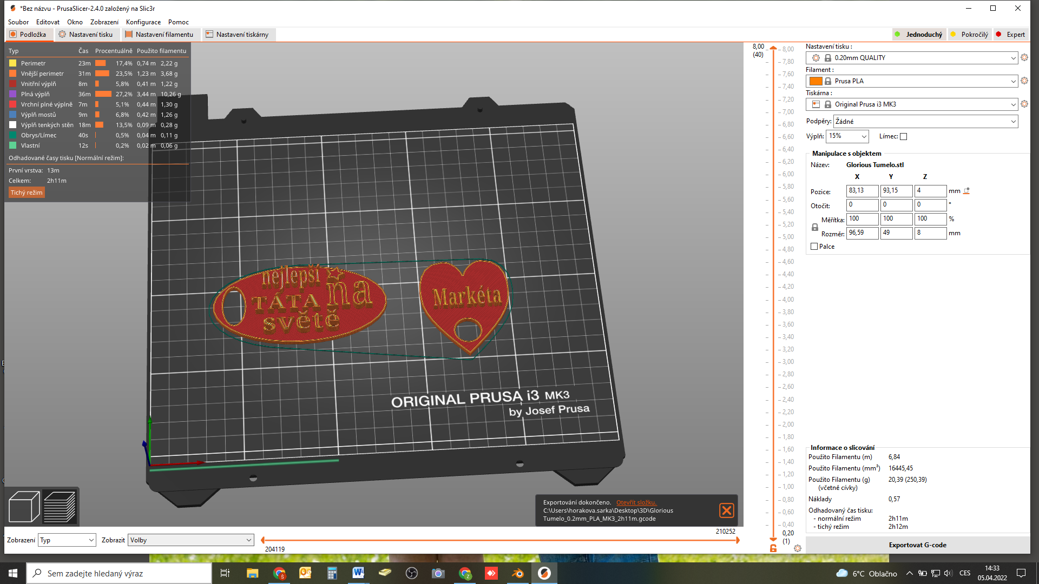Viewport: 1039px width, 584px height.
Task: Dismiss the export finished notification
Action: [x=727, y=510]
